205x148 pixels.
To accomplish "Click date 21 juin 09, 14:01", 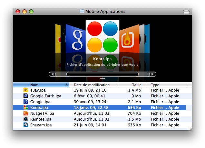I will (x=90, y=125).
